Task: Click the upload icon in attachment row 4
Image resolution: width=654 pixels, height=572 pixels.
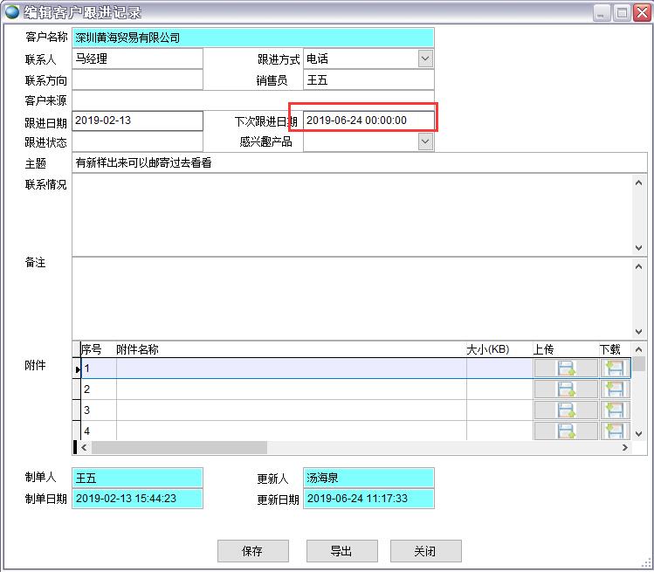Action: pos(566,431)
